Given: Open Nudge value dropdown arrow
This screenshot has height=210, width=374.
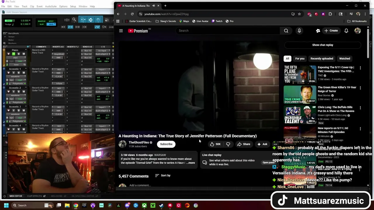Looking at the screenshot, I should (30, 24).
